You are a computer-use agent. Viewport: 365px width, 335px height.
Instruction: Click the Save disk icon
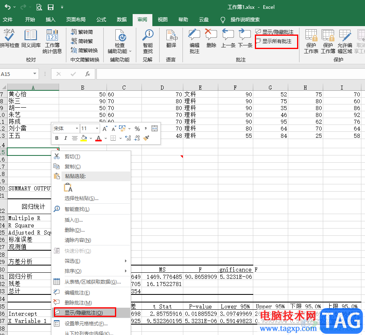(x=51, y=7)
